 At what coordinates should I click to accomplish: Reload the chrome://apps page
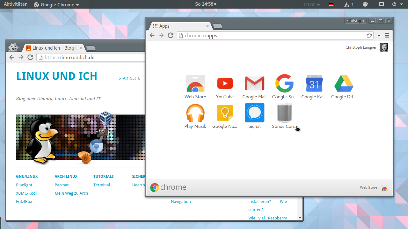[171, 35]
